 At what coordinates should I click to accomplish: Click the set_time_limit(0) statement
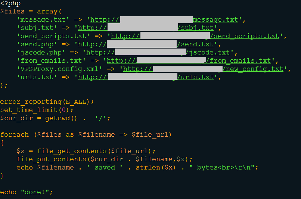pos(37,110)
